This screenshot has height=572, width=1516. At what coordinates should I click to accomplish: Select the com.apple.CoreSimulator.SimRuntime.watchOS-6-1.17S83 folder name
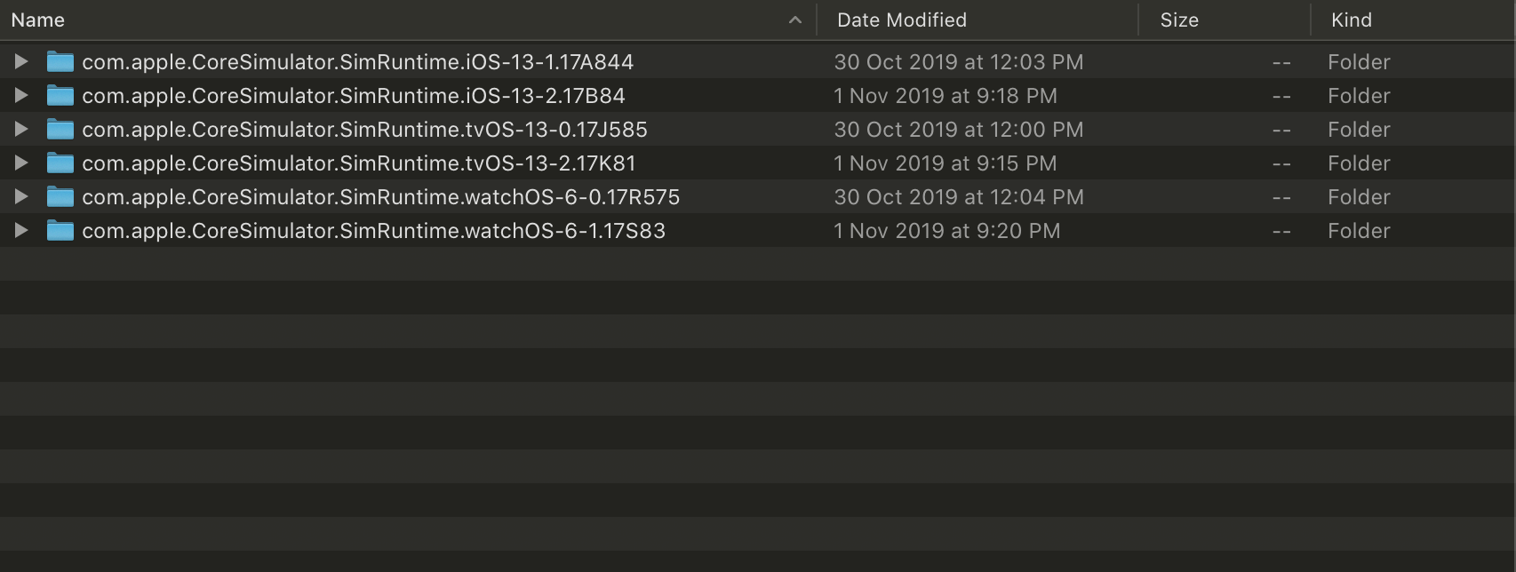click(x=373, y=231)
